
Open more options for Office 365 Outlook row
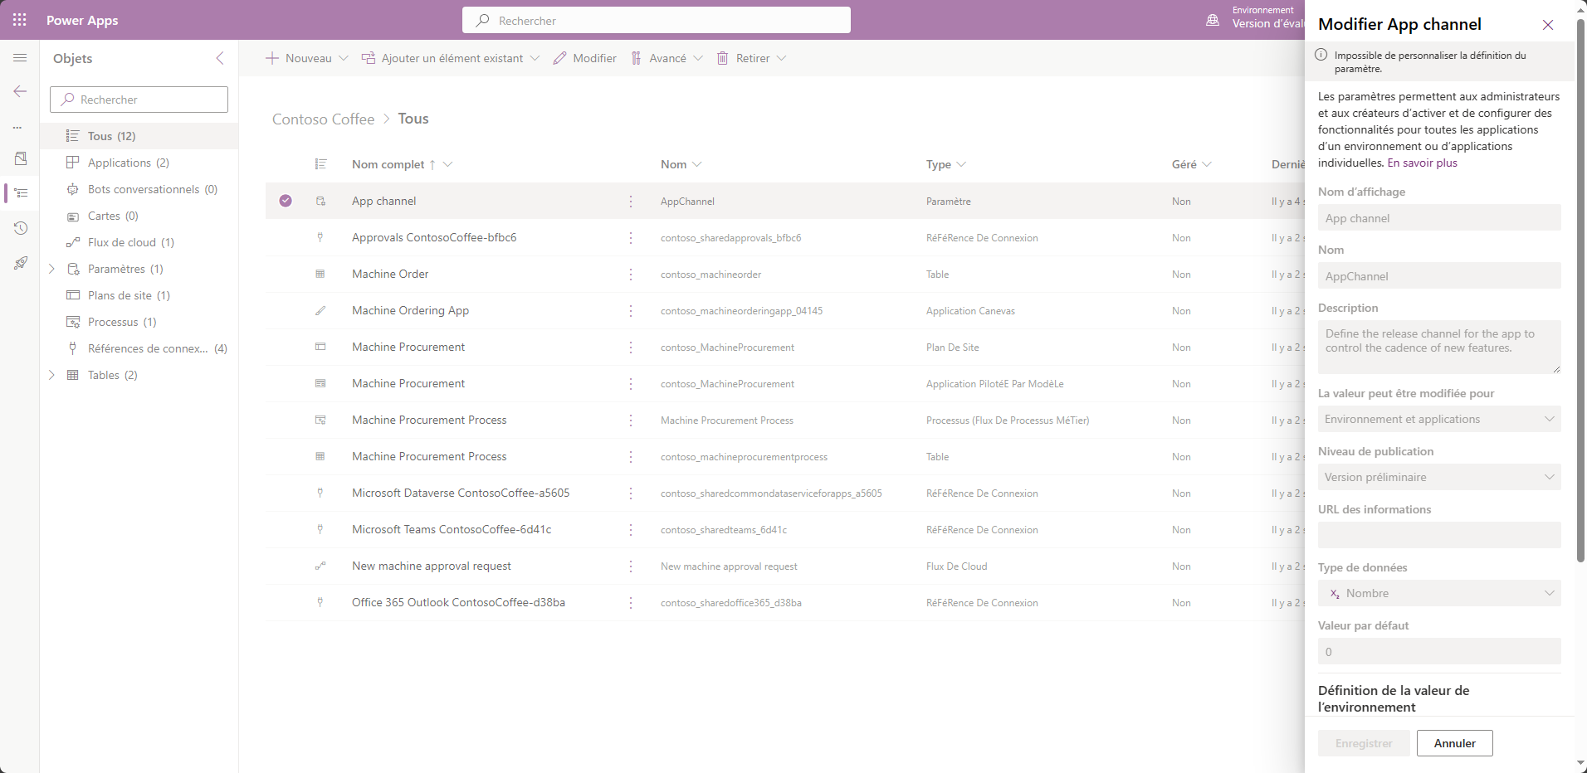(631, 603)
